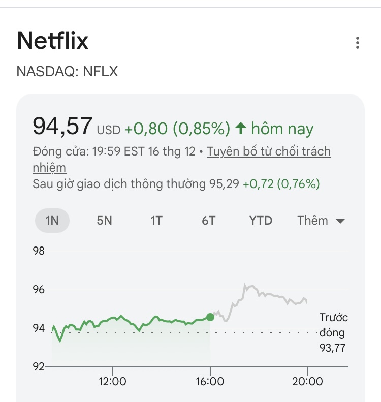The width and height of the screenshot is (381, 402).
Task: Show the 6T chart range
Action: pyautogui.click(x=208, y=221)
